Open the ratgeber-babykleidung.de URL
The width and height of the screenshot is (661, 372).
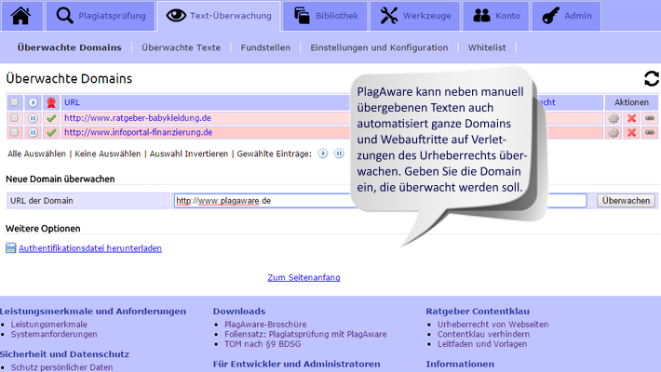tap(138, 118)
